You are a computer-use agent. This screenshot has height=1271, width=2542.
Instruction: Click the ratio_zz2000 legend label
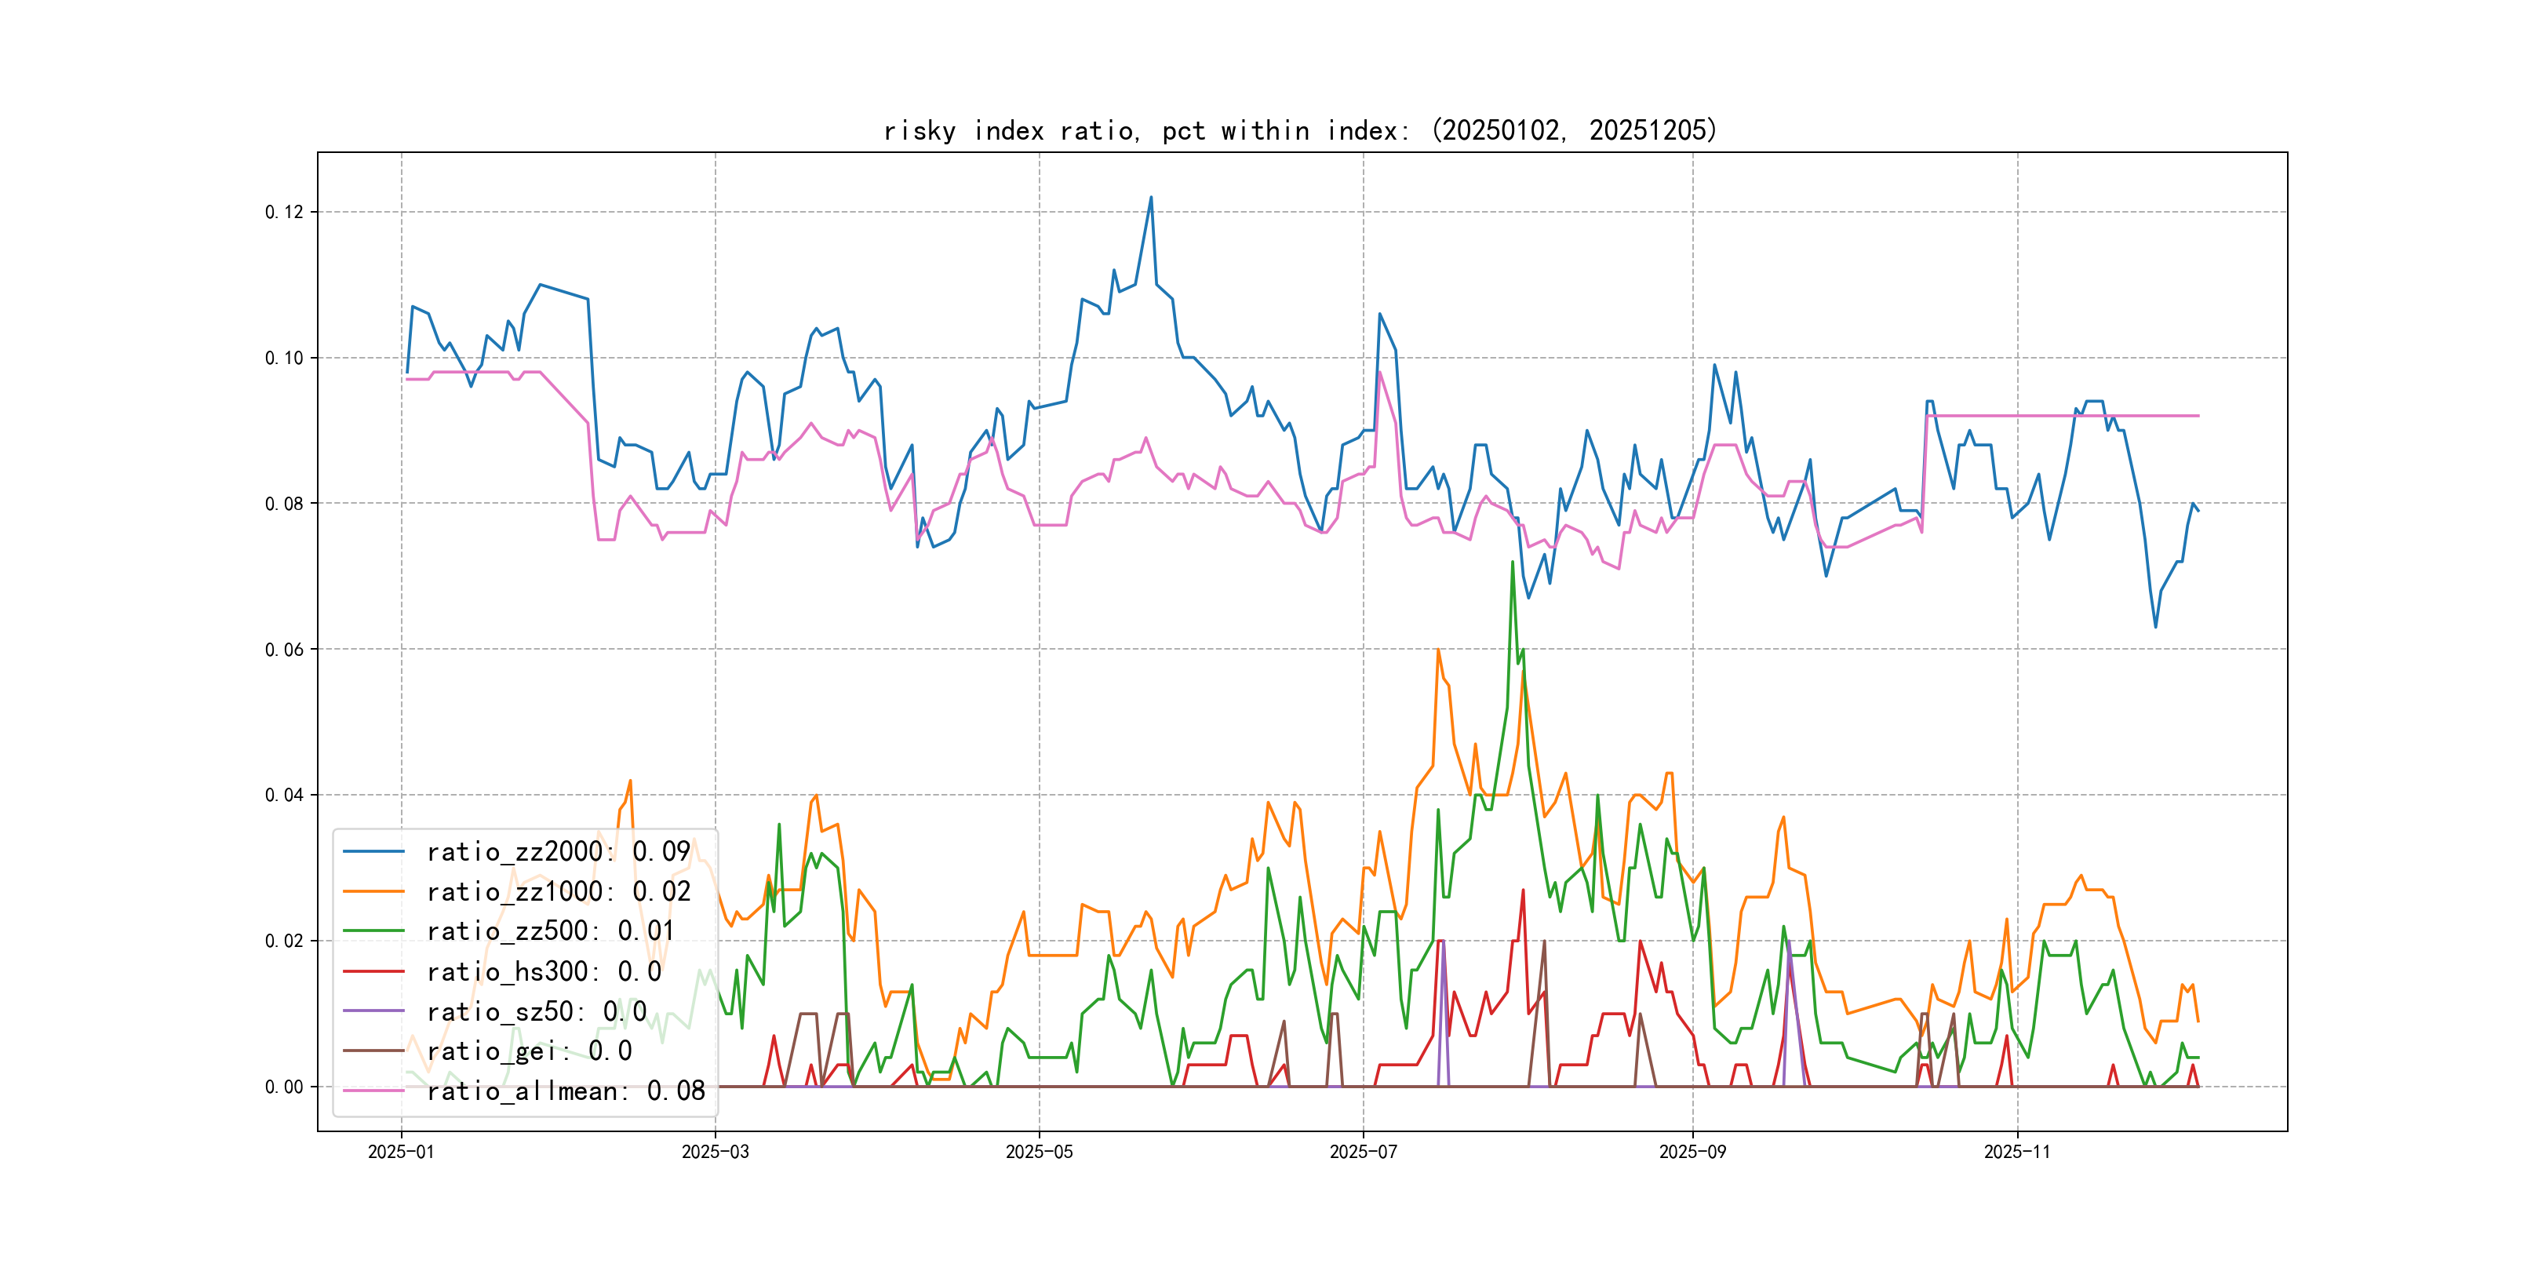click(558, 851)
